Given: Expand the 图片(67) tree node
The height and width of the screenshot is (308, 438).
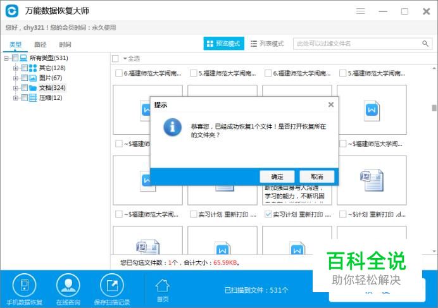Looking at the screenshot, I should [16, 78].
